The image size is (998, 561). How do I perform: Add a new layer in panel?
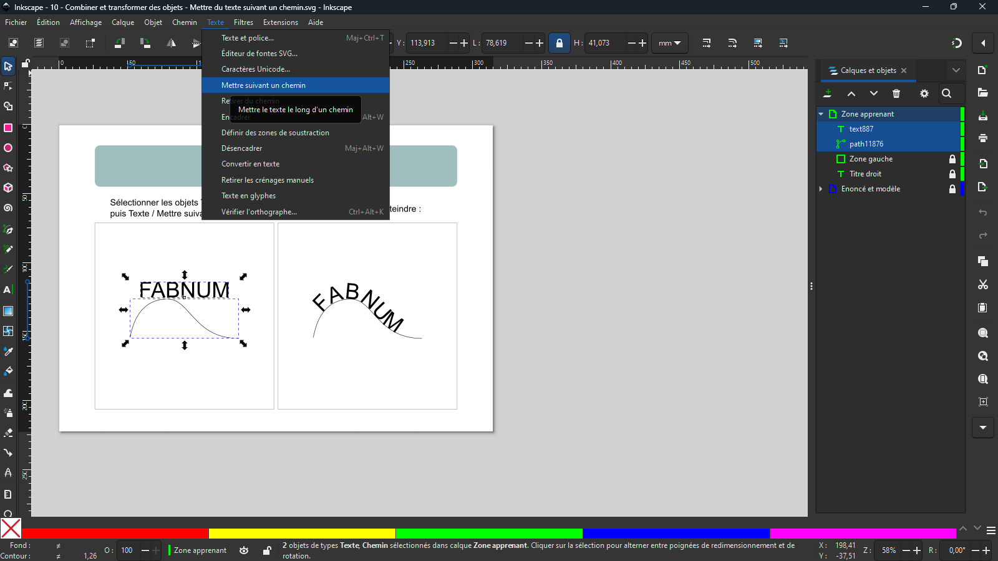tap(828, 93)
